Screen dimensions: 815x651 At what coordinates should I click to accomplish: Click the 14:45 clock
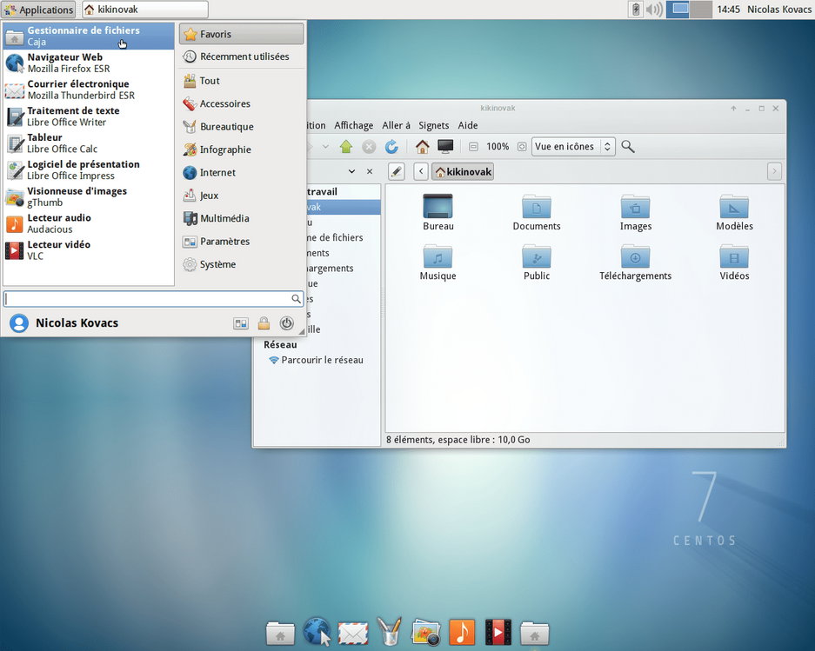[728, 10]
